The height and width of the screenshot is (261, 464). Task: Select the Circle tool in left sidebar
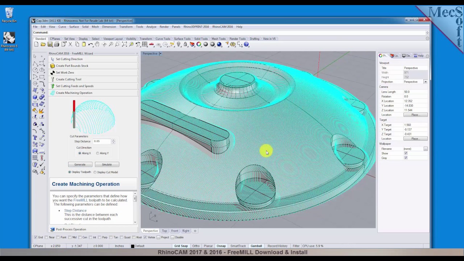(x=35, y=70)
